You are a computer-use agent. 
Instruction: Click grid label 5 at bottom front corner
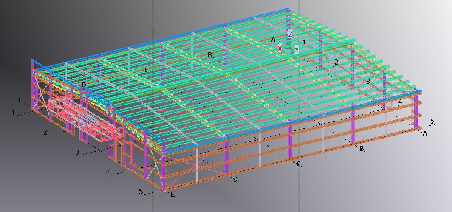(x=141, y=192)
